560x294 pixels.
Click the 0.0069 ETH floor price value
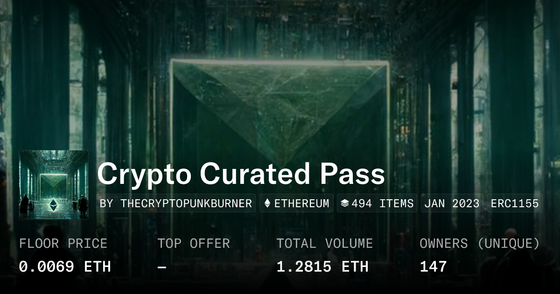[65, 266]
